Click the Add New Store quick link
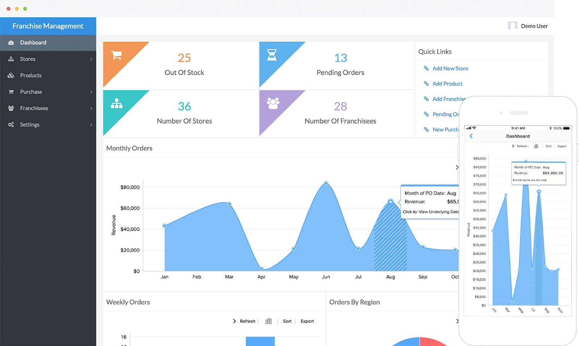 tap(450, 68)
